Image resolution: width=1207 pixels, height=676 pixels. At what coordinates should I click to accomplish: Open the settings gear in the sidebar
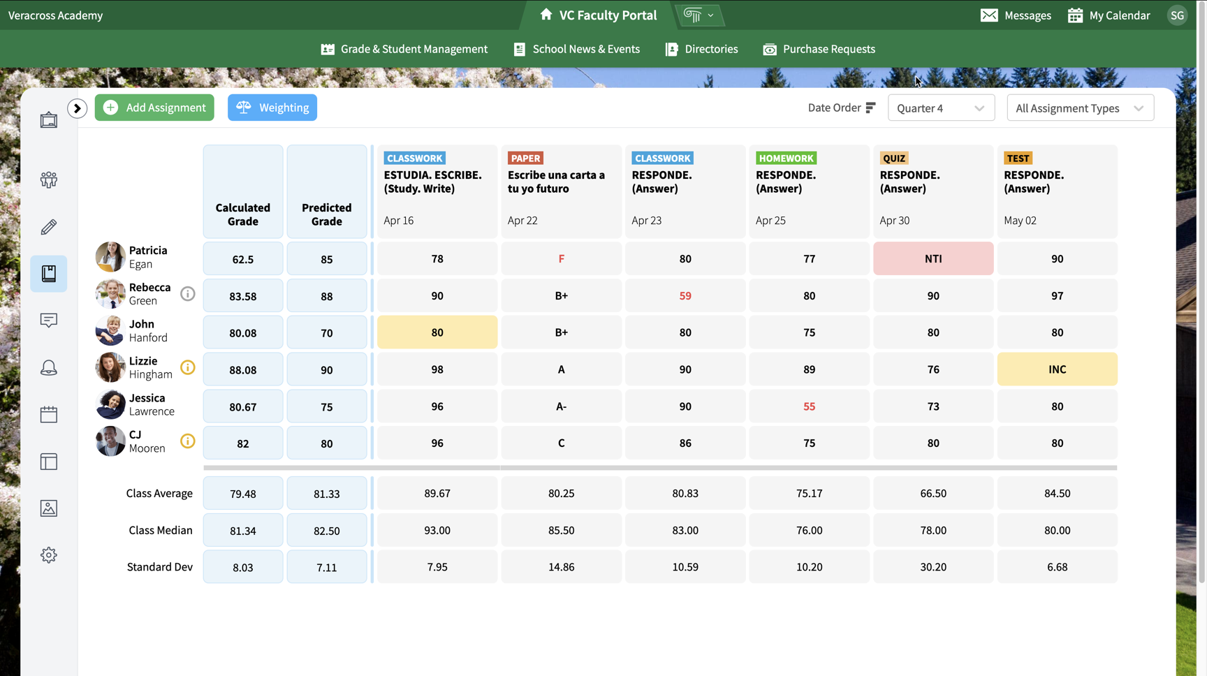tap(48, 554)
